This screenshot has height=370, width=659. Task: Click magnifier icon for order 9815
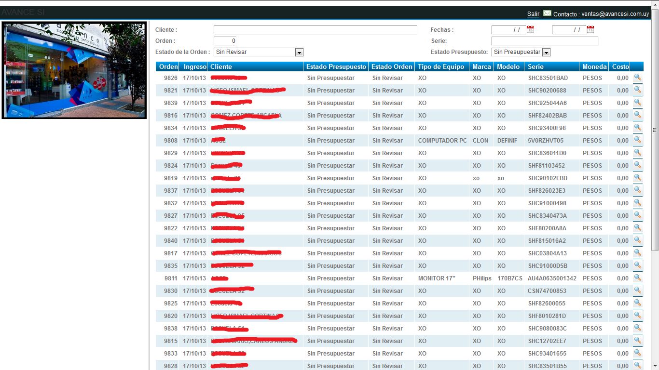click(x=637, y=341)
